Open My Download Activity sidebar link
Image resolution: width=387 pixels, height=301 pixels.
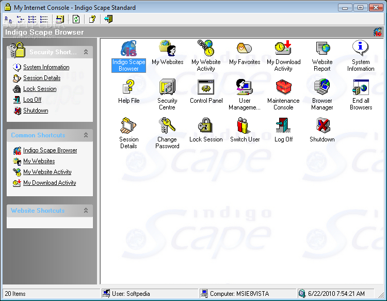50,183
